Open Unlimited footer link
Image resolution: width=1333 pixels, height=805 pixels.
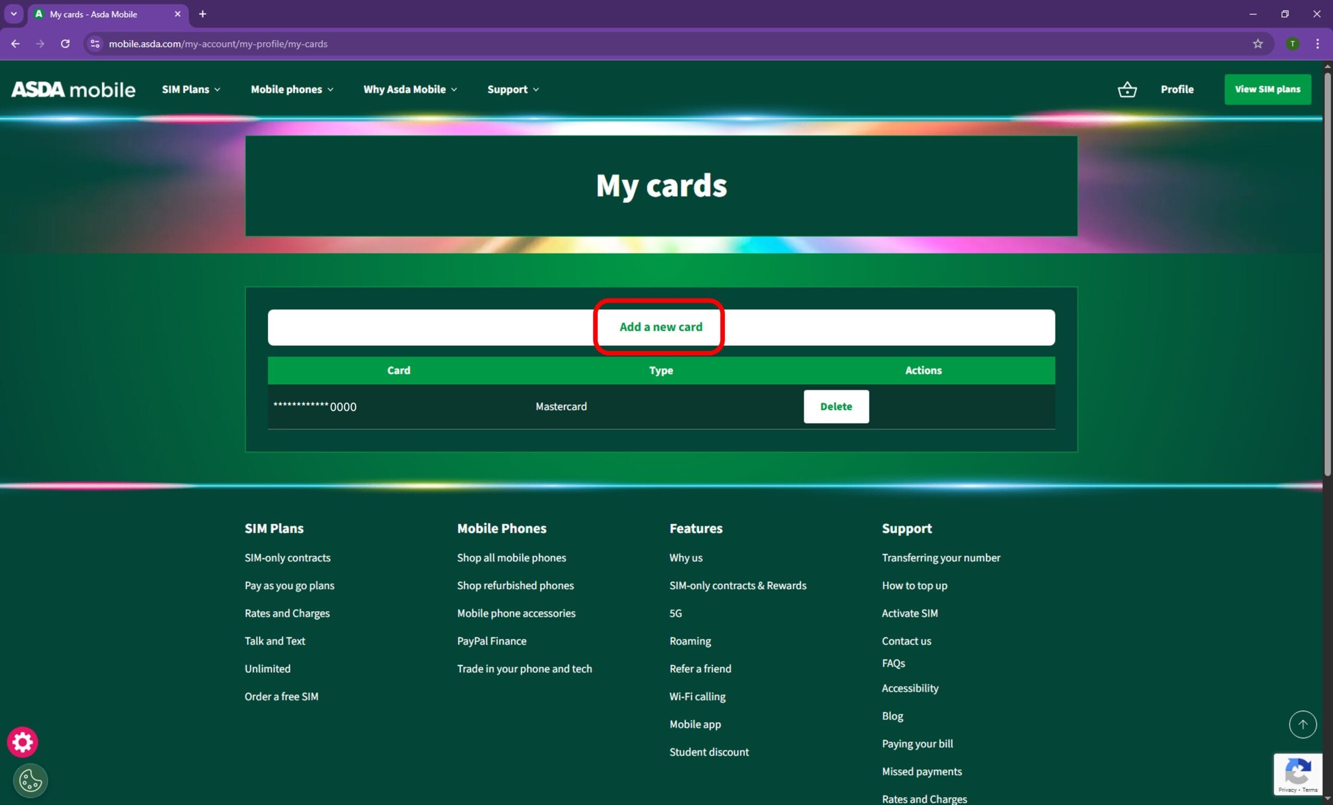[x=267, y=669]
